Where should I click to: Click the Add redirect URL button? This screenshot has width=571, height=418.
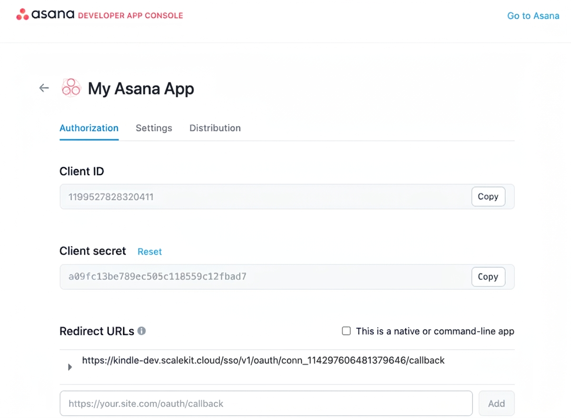click(496, 403)
